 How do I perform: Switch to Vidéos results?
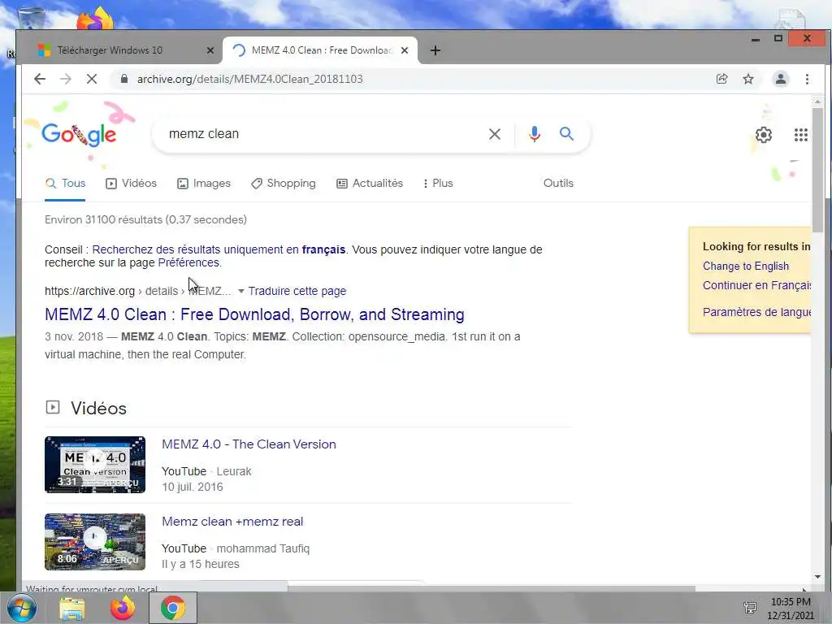(x=131, y=183)
